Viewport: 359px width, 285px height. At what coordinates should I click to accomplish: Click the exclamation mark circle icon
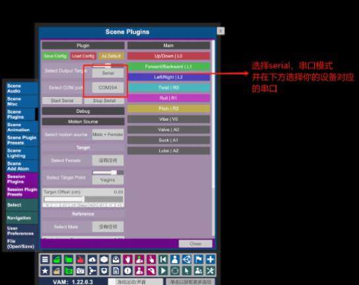(128, 270)
